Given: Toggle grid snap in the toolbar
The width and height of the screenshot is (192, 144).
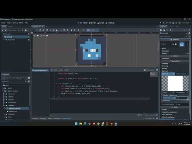Looking at the screenshot, I should coord(64,30).
